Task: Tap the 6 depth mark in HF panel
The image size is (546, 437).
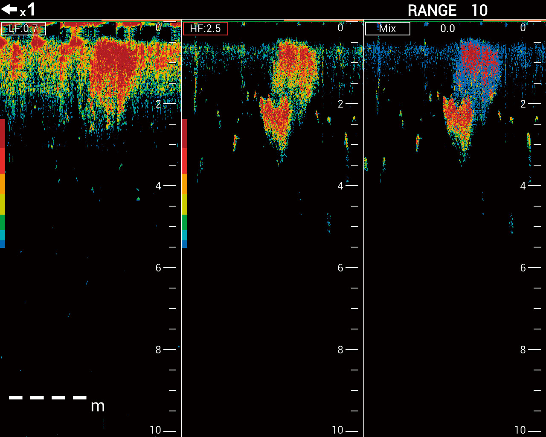Action: (x=340, y=268)
